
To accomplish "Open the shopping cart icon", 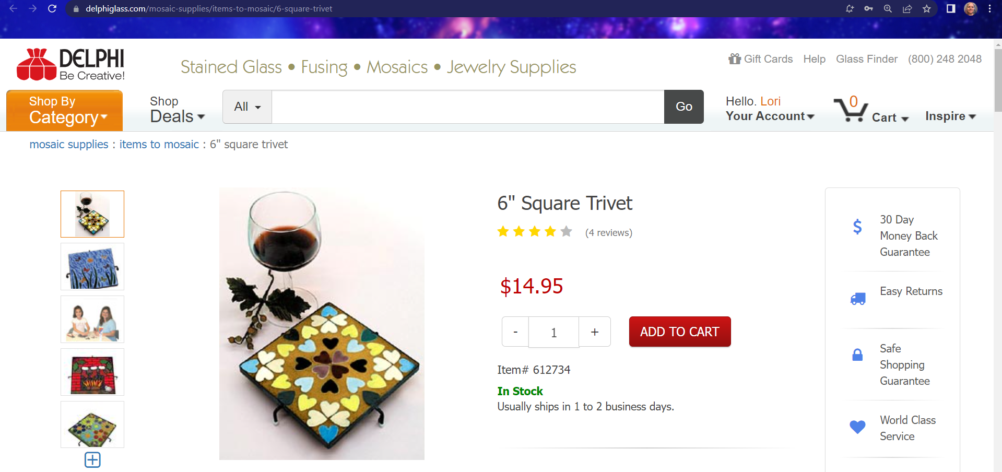I will pos(851,110).
